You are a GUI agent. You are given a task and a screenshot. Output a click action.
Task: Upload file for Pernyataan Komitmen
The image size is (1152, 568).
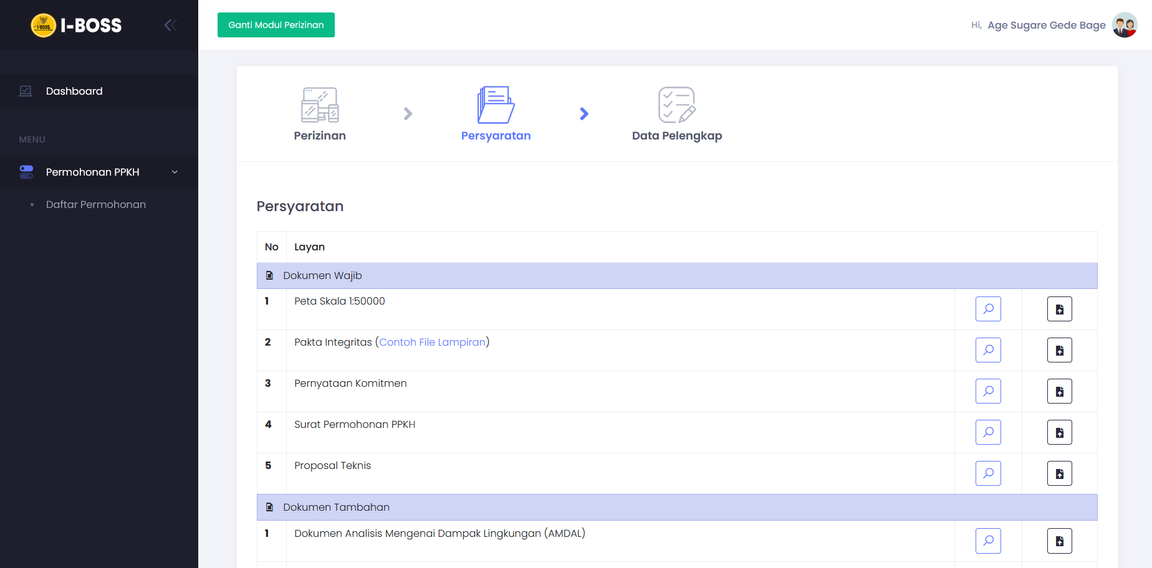point(1059,391)
